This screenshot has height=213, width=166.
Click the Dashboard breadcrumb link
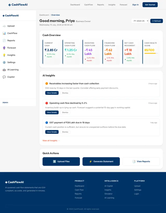(x=44, y=15)
